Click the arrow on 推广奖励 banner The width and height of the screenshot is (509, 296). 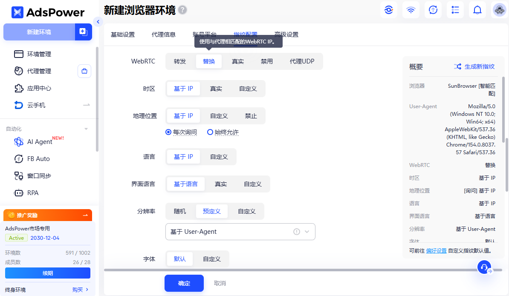coord(85,215)
